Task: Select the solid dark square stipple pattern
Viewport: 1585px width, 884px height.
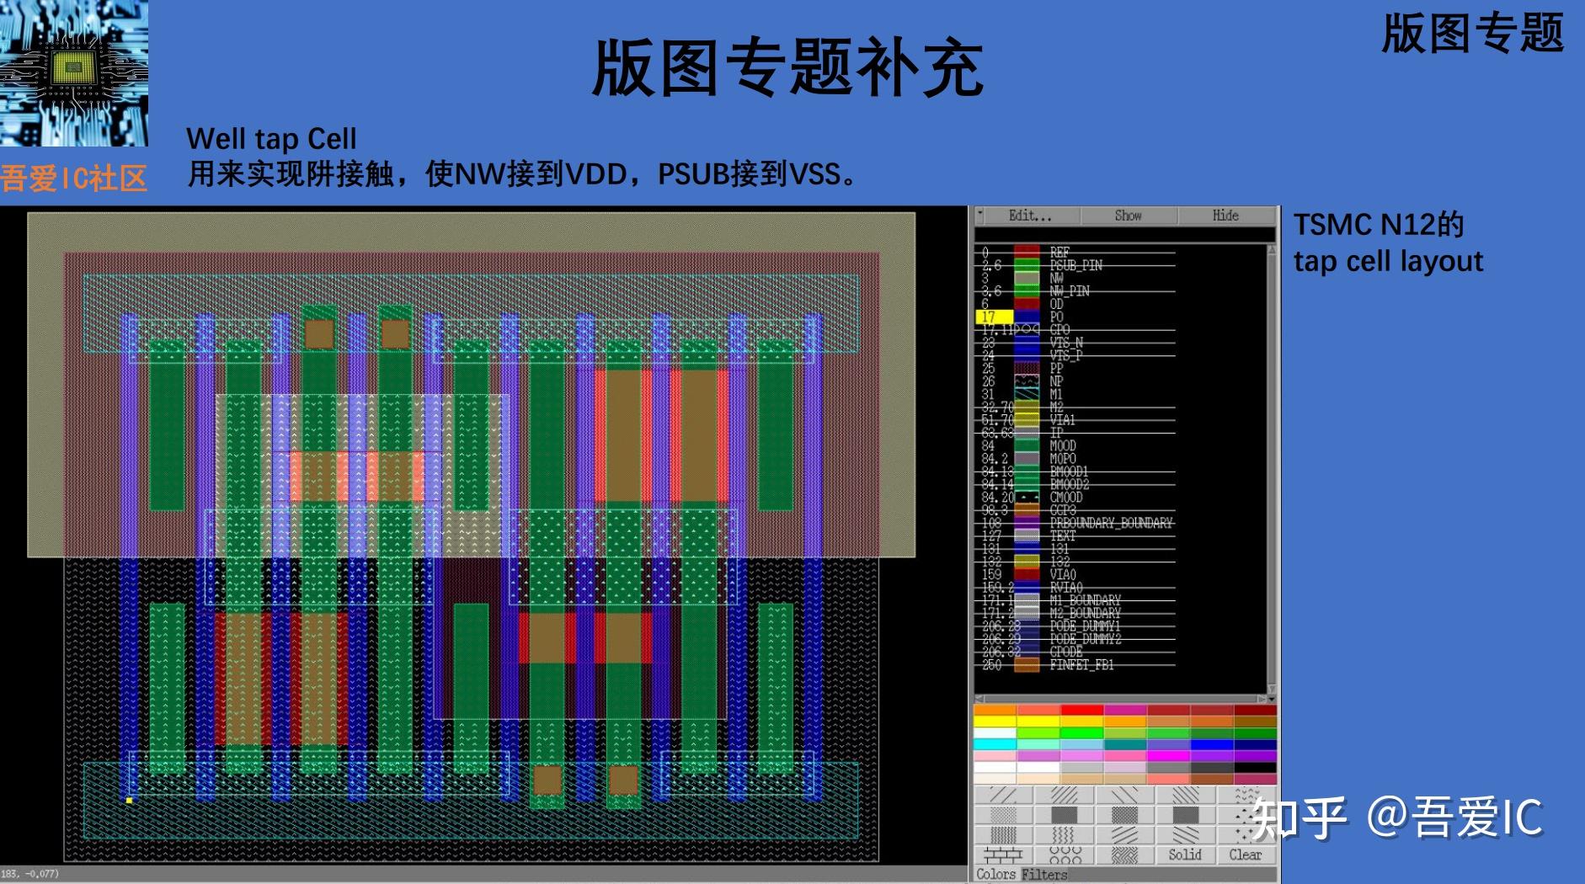Action: tap(1065, 814)
